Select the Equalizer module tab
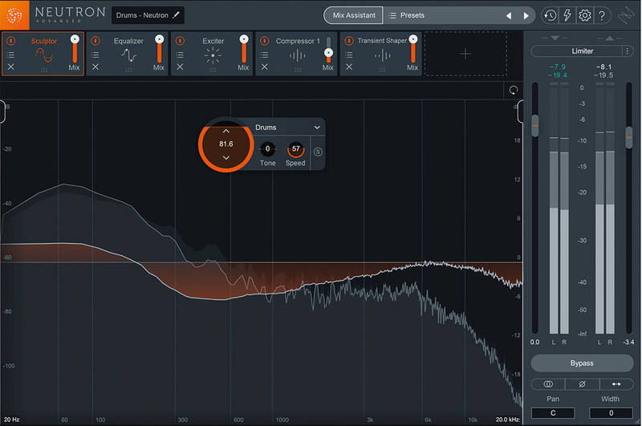 tap(128, 54)
